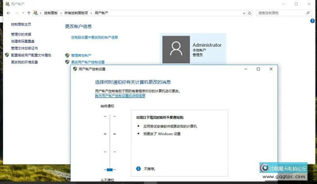Image resolution: width=317 pixels, height=184 pixels.
Task: Refresh the control panel page
Action: click(250, 13)
